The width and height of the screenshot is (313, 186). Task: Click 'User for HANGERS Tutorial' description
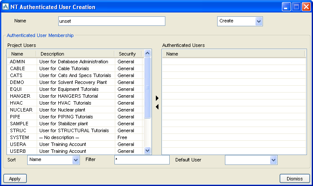point(69,96)
